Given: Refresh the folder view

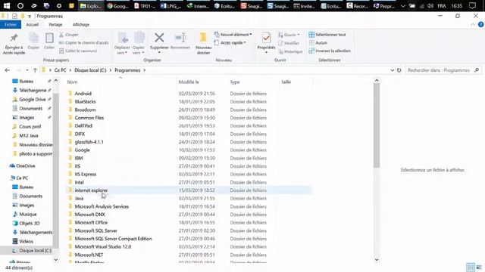Looking at the screenshot, I should point(399,70).
